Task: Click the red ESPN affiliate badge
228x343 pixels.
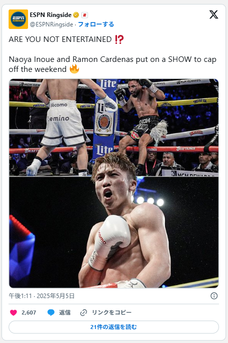Action: [84, 15]
